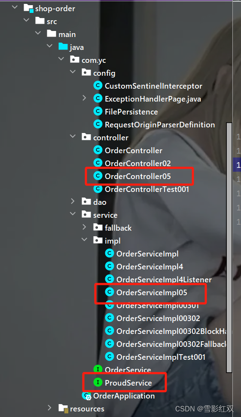
Task: Click the OrderServiceImpl05 class icon
Action: [110, 292]
